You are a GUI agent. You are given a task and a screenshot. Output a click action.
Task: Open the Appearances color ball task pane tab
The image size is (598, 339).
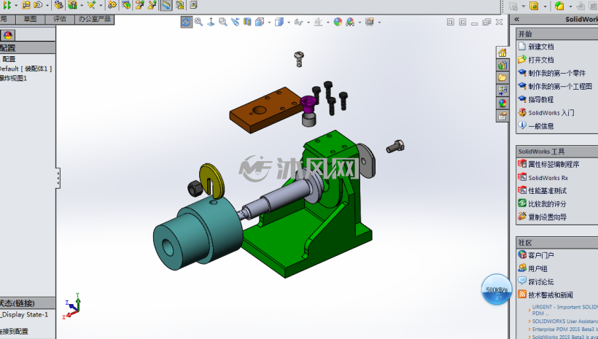pos(502,103)
